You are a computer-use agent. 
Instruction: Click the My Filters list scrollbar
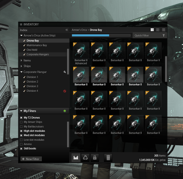[x=68, y=134]
